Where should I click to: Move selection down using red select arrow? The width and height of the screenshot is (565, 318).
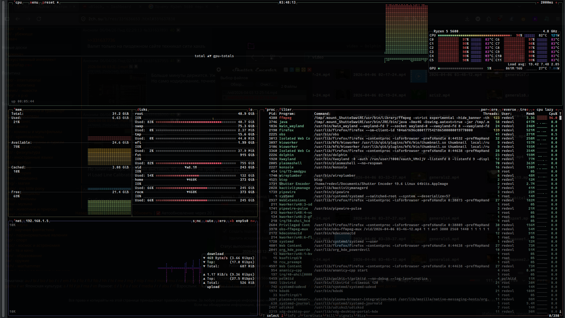[282, 316]
